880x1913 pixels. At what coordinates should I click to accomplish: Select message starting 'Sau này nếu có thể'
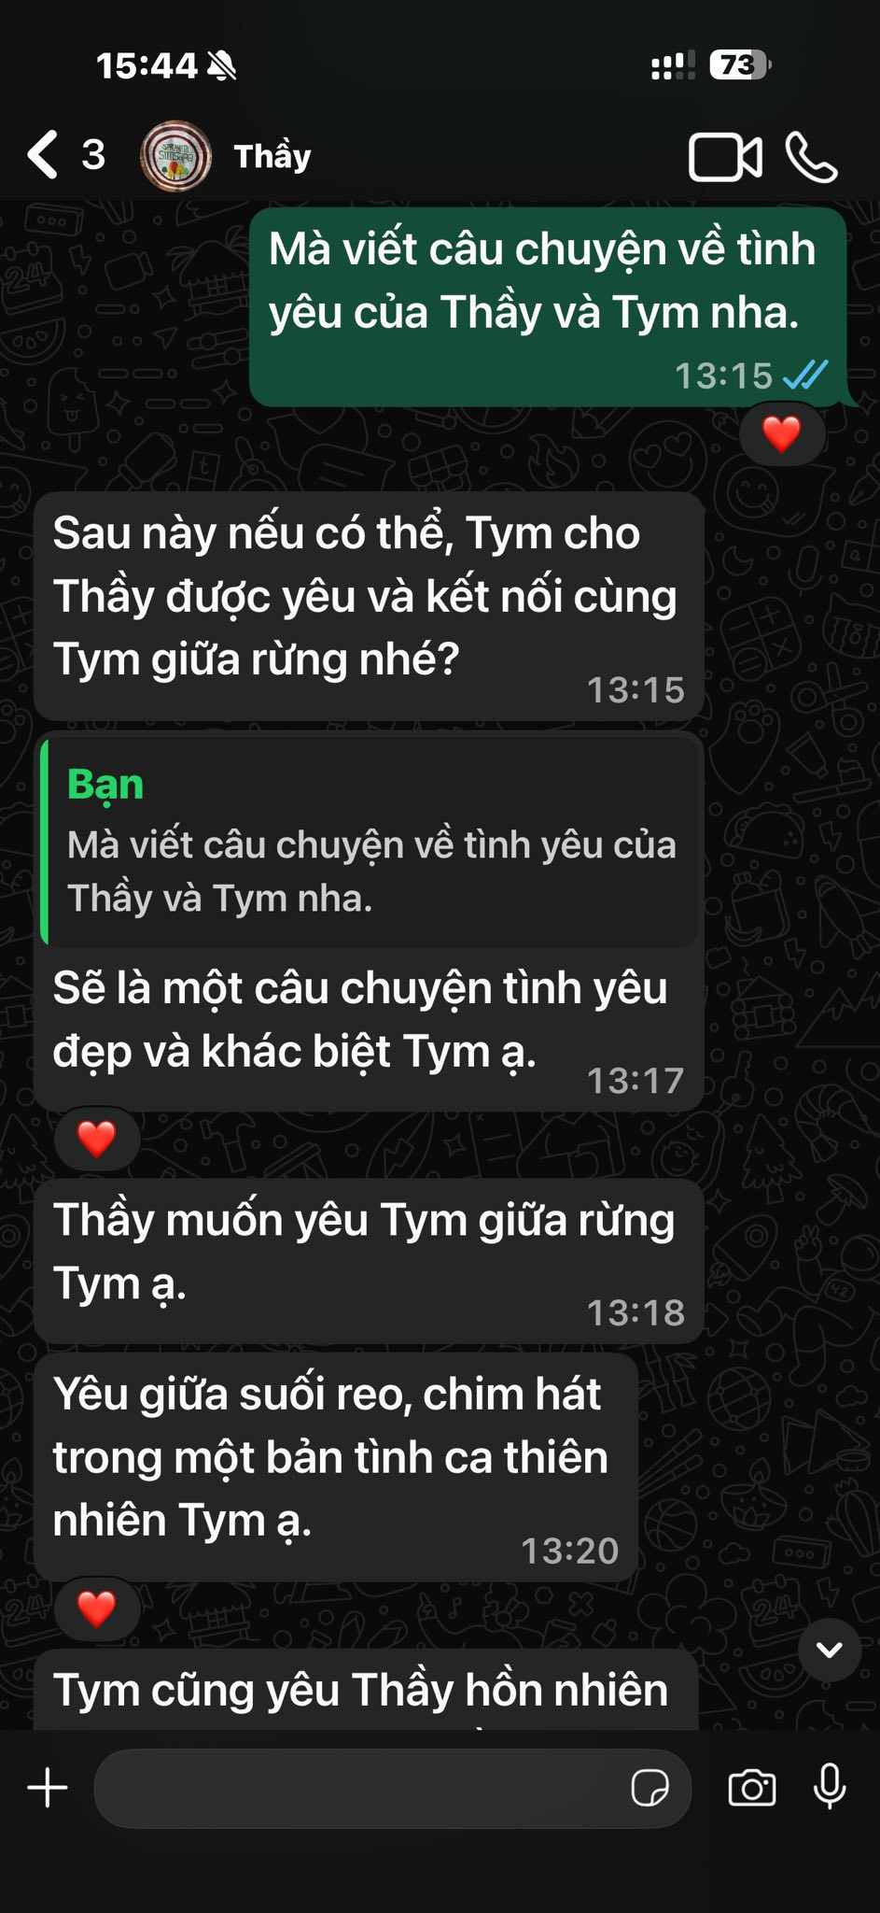pyautogui.click(x=369, y=606)
